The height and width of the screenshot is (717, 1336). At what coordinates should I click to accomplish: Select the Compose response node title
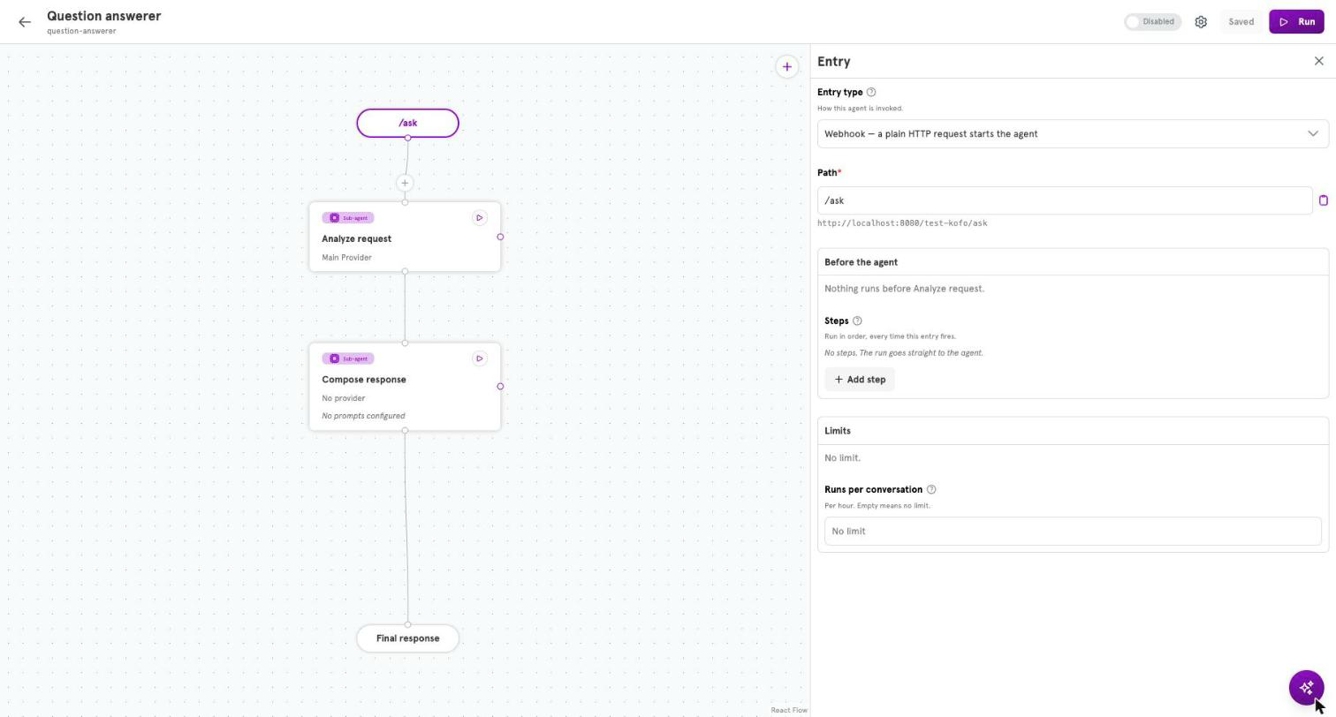tap(364, 380)
